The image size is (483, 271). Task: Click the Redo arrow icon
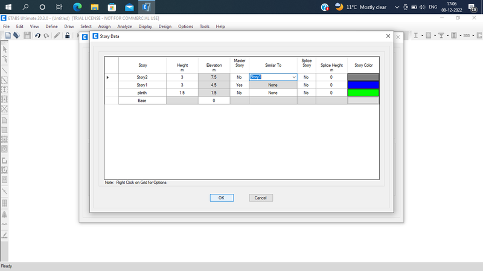tap(46, 36)
